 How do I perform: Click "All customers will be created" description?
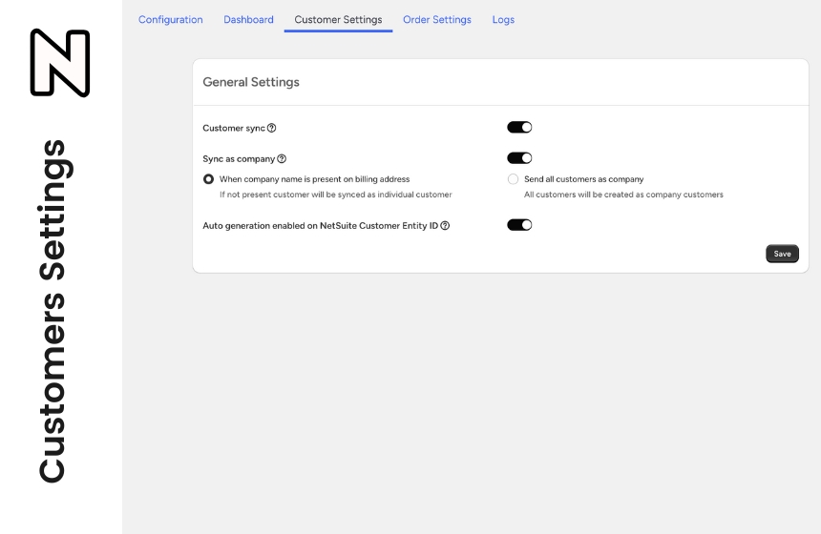pos(623,195)
